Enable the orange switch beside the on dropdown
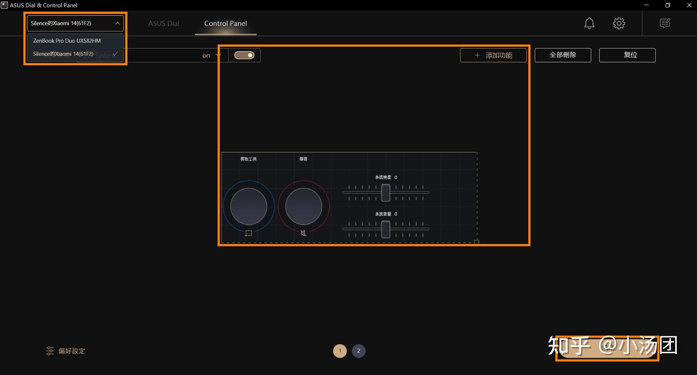 (x=244, y=55)
